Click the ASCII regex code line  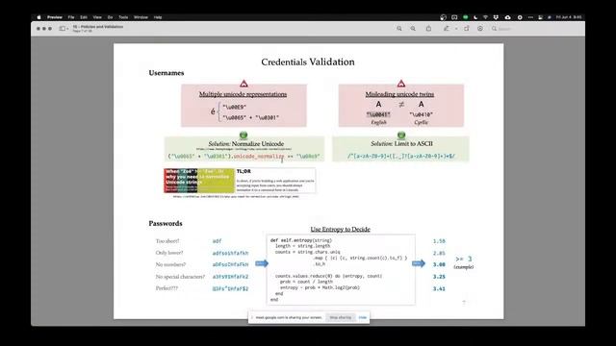(x=400, y=156)
